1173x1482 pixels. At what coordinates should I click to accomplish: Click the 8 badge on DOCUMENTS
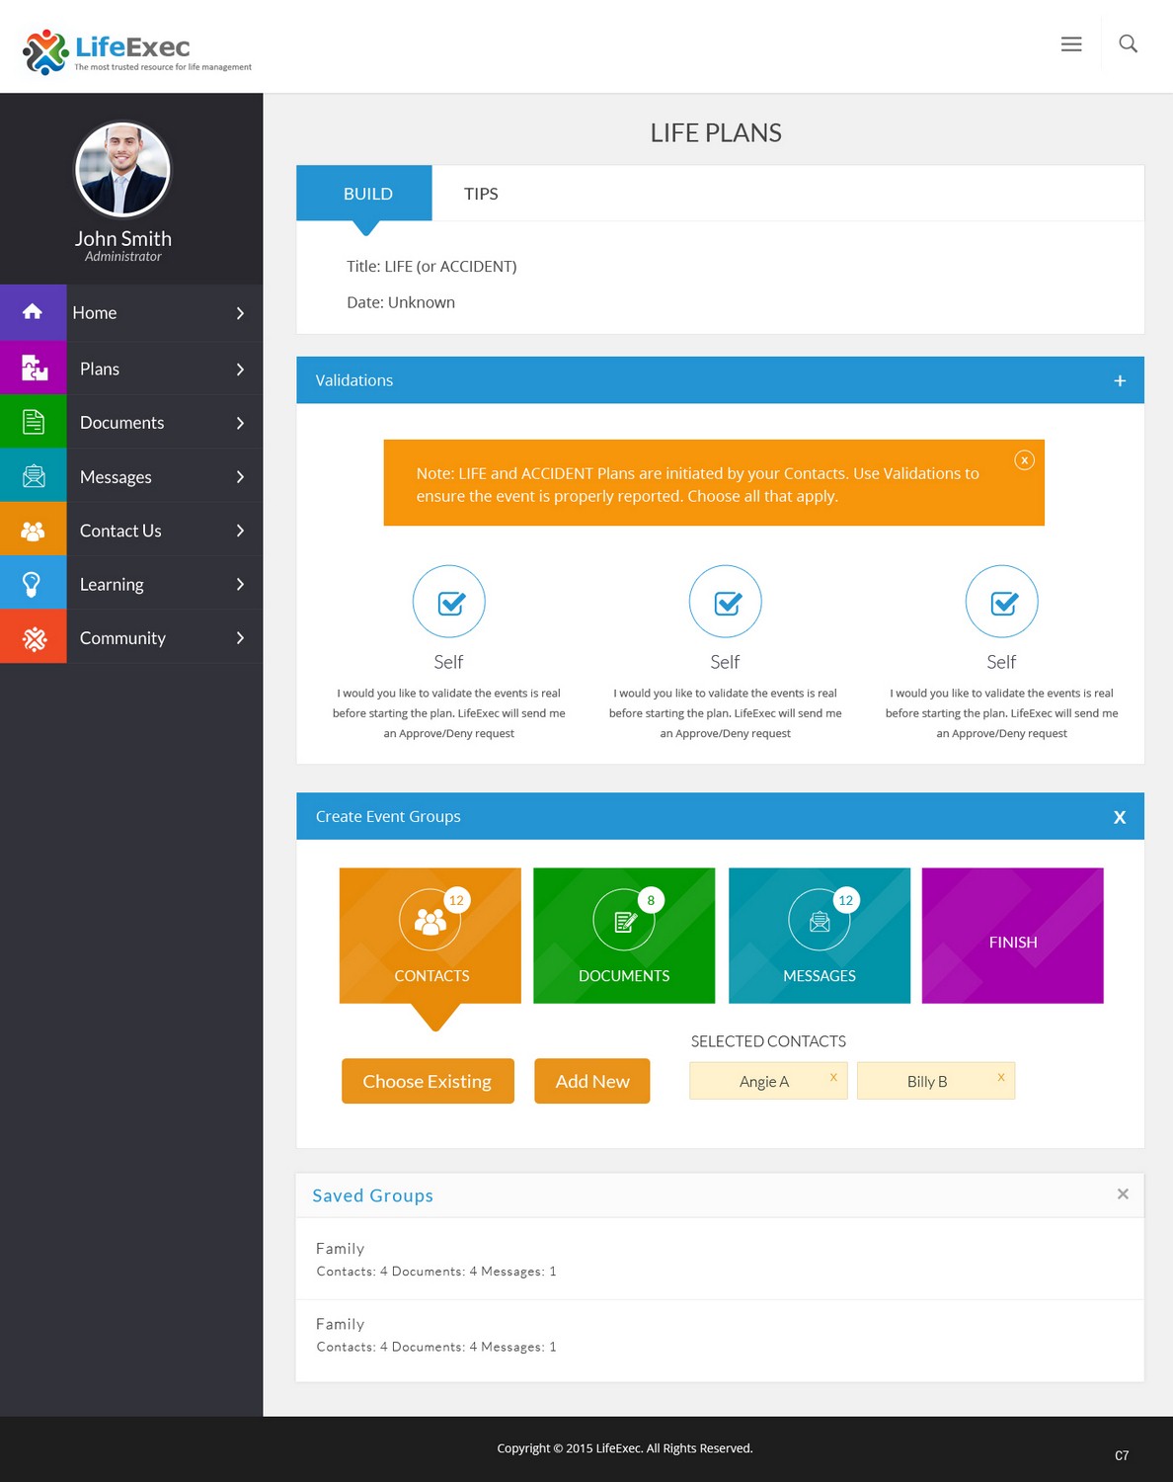[651, 900]
